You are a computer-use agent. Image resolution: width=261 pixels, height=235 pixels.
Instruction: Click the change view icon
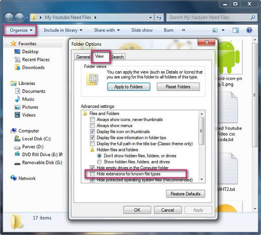click(x=215, y=30)
